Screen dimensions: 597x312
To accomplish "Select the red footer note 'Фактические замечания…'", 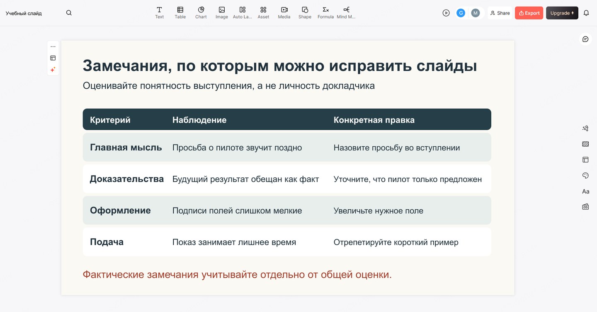I will click(x=237, y=274).
